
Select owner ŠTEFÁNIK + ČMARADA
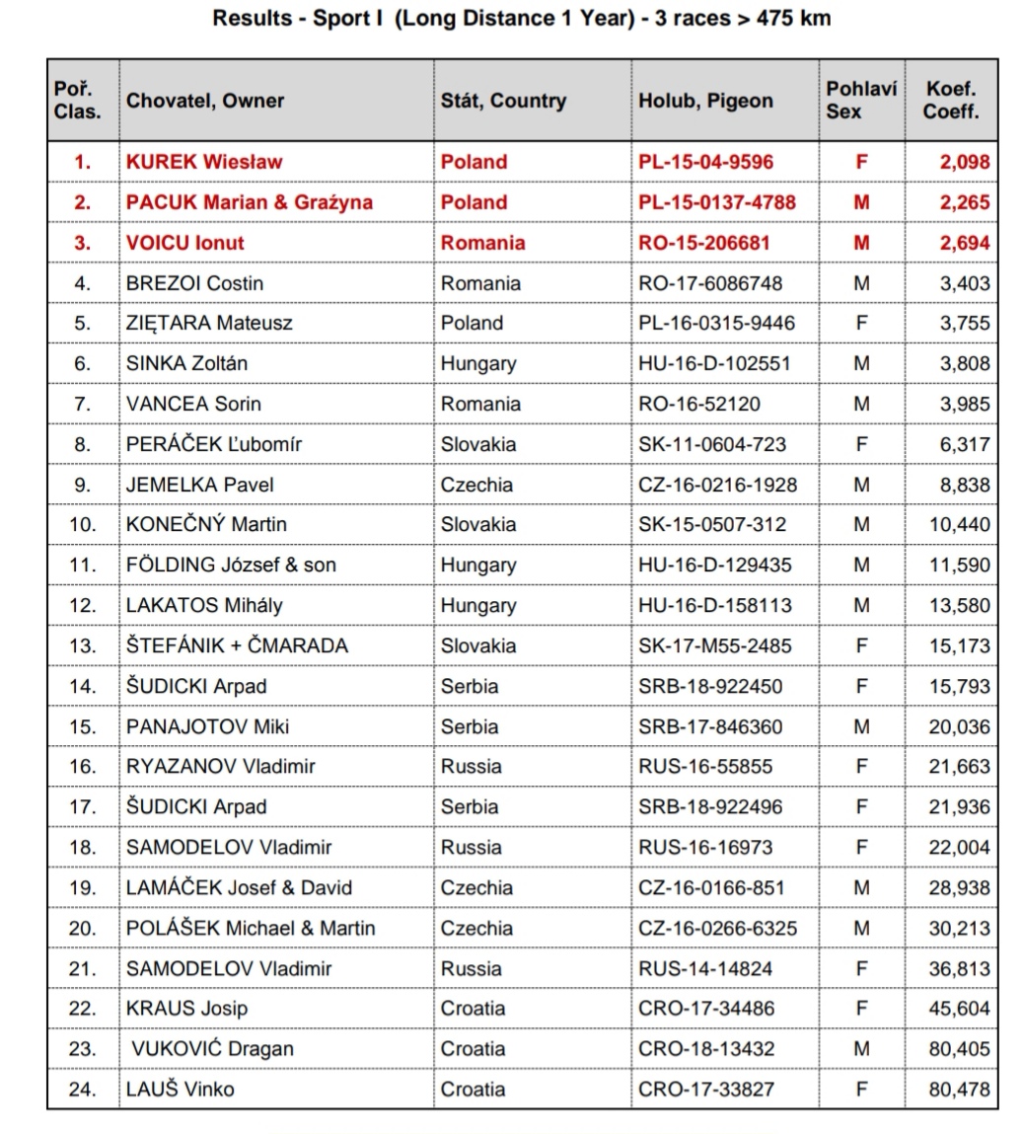pos(237,645)
